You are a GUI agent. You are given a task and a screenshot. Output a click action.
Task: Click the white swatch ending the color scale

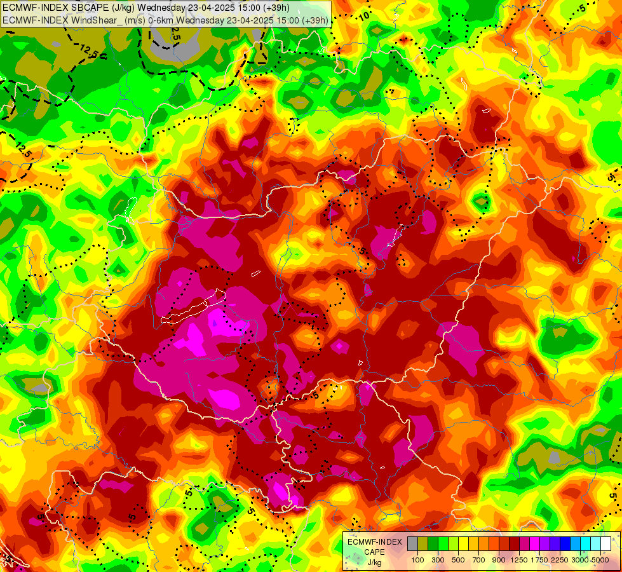(606, 544)
